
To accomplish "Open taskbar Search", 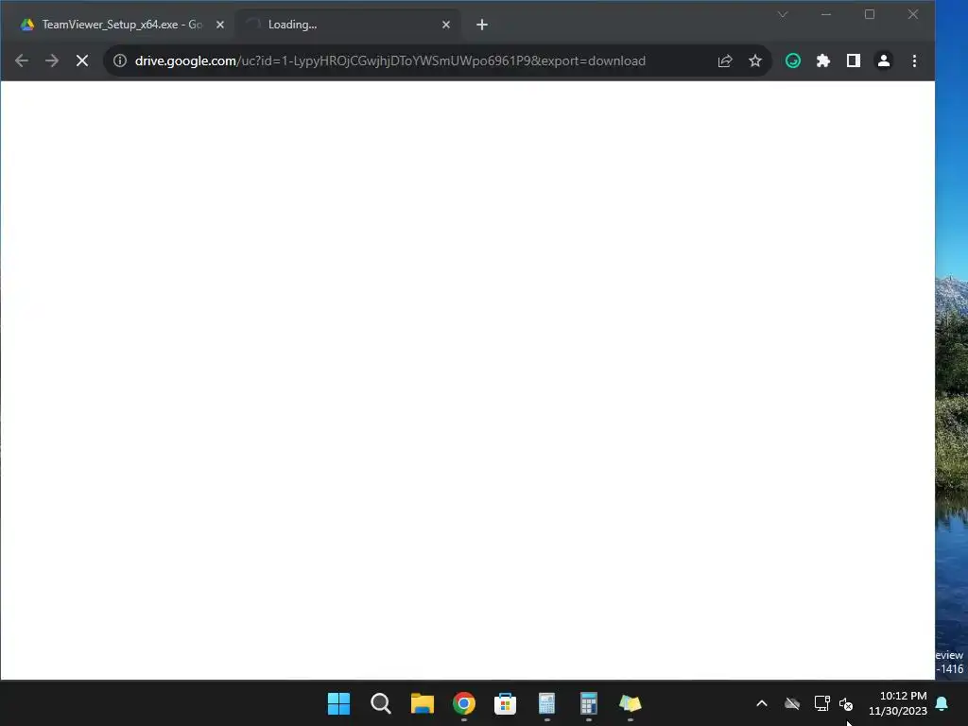I will pos(380,703).
